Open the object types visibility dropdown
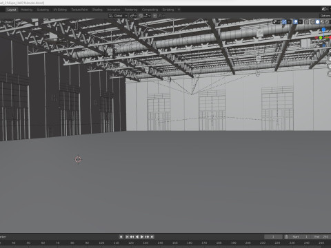This screenshot has width=331, height=248. coord(277,22)
